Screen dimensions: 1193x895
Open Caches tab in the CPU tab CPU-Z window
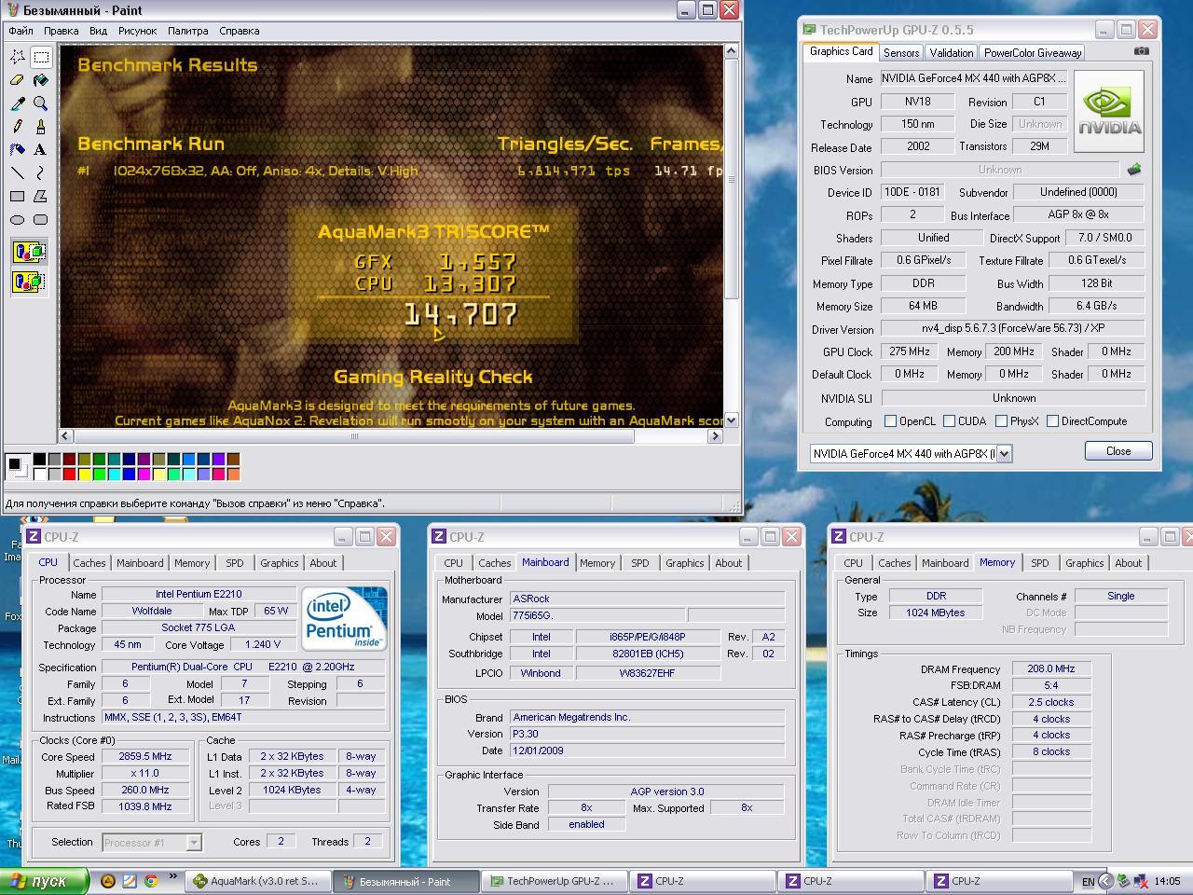coord(89,563)
